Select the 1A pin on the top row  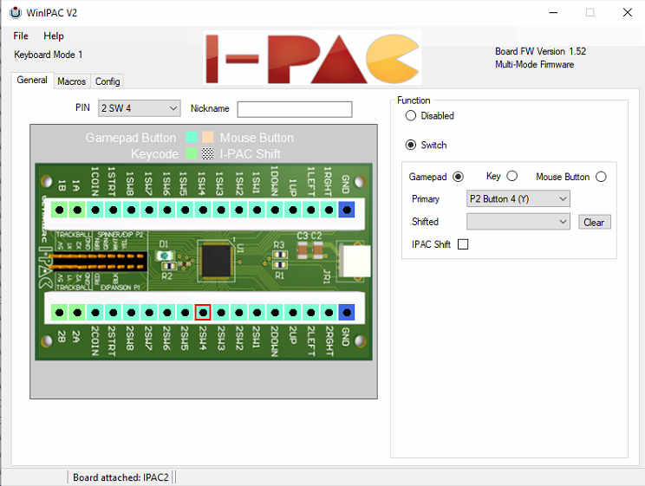click(x=77, y=211)
